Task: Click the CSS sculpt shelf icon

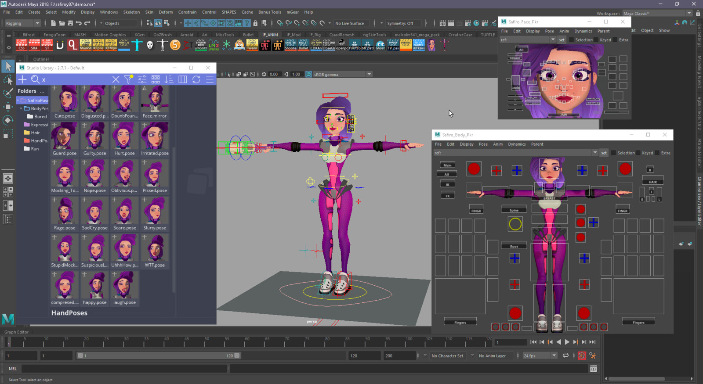Action: click(x=22, y=45)
